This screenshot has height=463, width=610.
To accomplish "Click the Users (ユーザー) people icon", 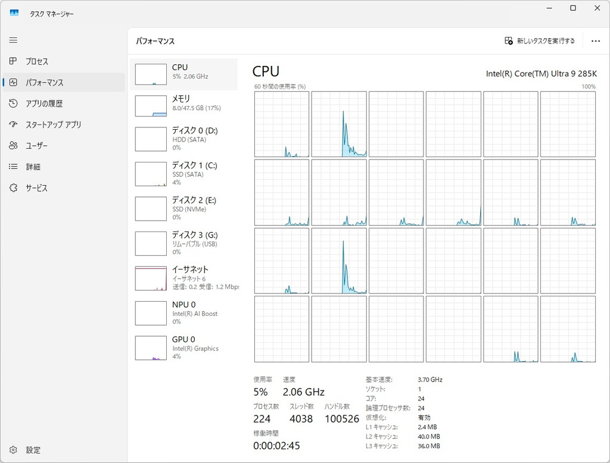I will coord(13,145).
